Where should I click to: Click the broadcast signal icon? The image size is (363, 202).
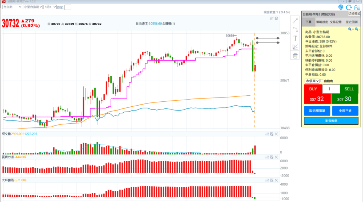341,7
